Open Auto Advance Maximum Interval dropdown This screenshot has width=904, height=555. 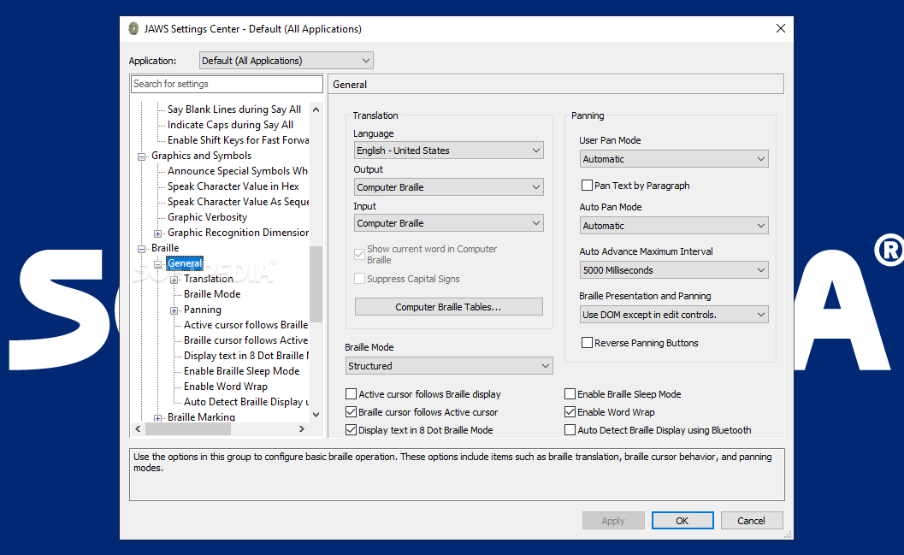674,270
